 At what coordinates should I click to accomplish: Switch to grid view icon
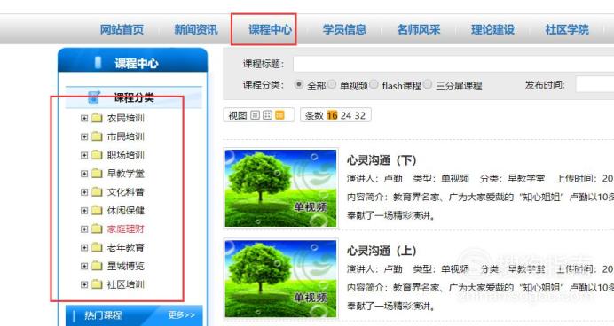click(x=267, y=115)
